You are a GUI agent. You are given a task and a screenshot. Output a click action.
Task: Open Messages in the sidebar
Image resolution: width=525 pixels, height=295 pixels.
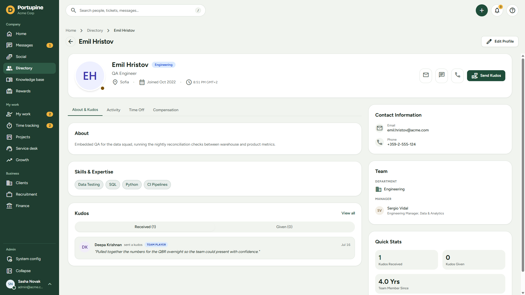pos(30,45)
